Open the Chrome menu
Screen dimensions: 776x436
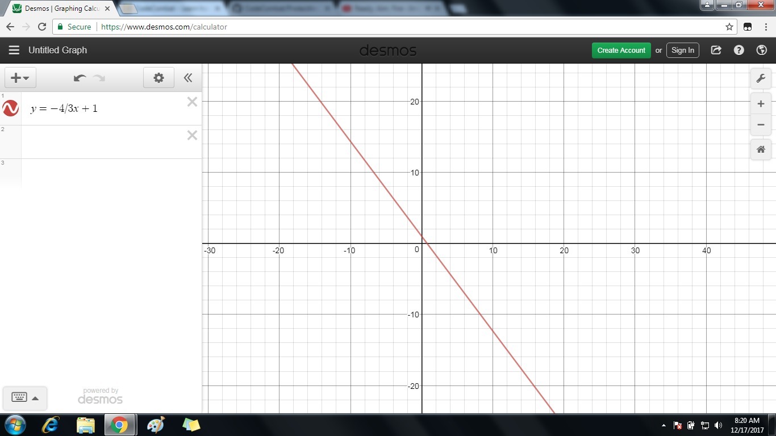766,27
